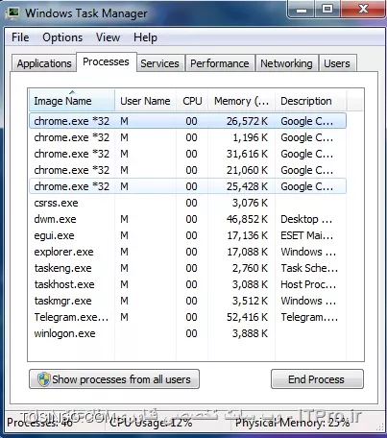This screenshot has width=387, height=438.
Task: Click the Desktop ... description cell
Action: pos(306,219)
